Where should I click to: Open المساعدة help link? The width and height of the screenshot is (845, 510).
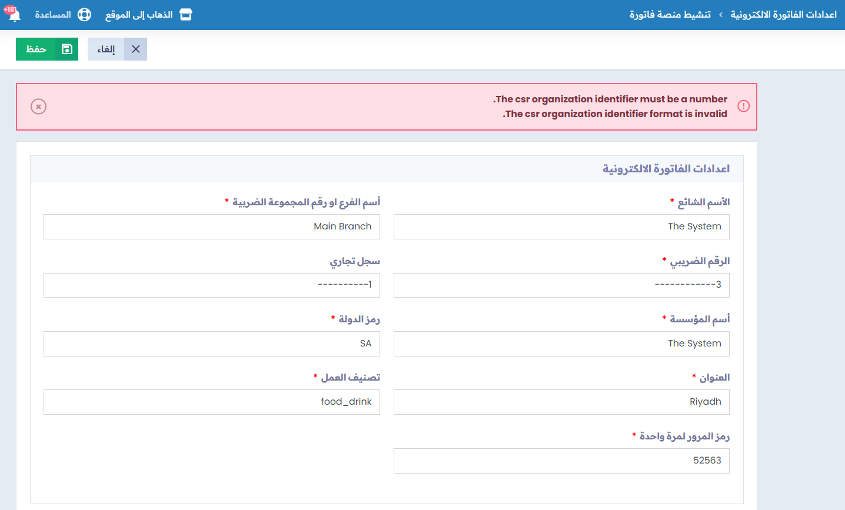click(x=53, y=15)
